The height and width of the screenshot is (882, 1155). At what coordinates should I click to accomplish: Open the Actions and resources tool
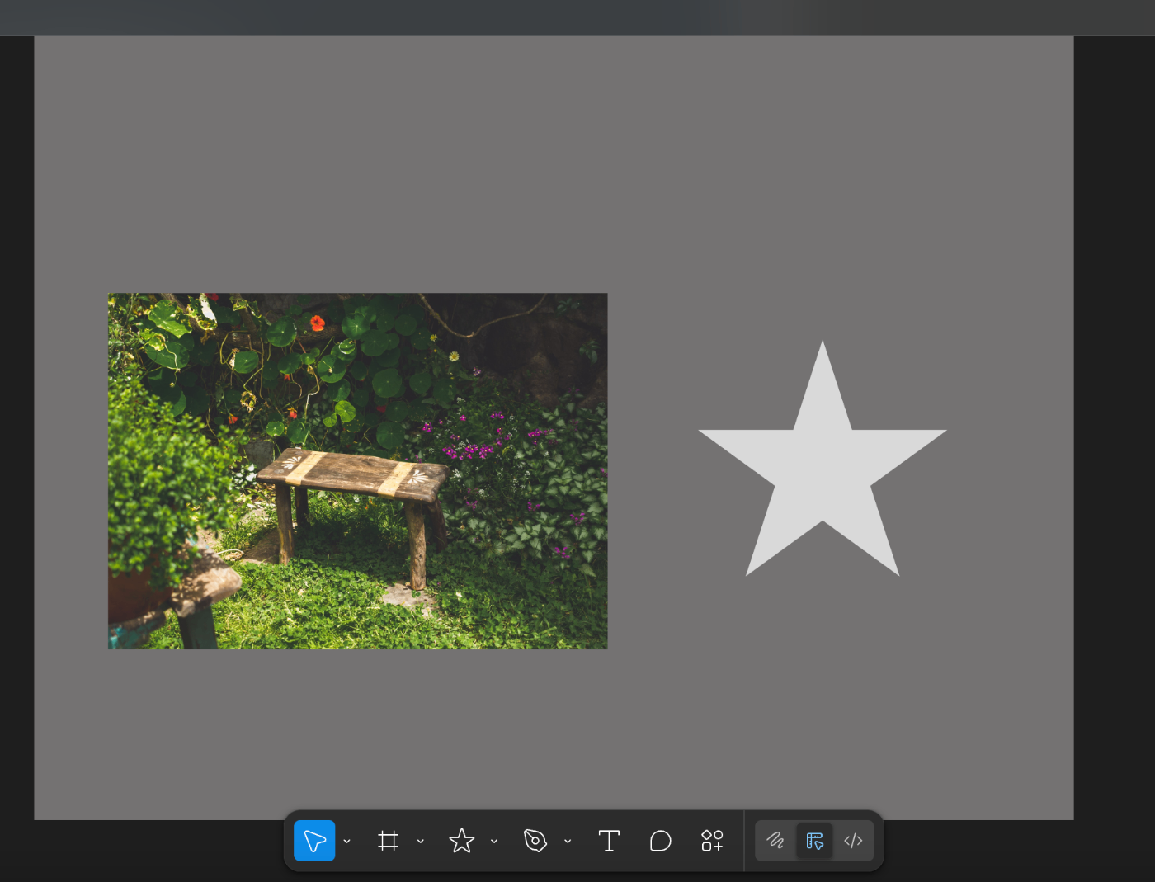[712, 841]
